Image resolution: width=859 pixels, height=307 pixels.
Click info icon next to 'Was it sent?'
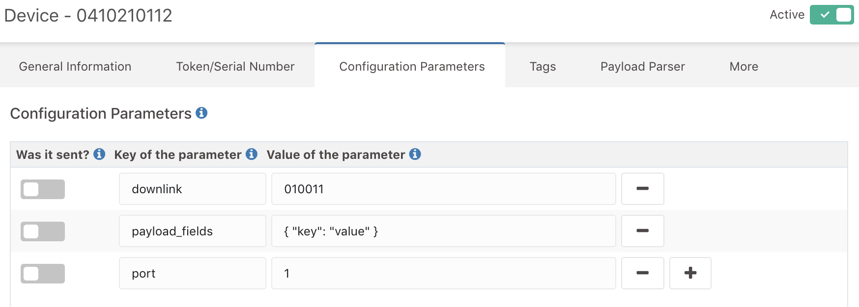tap(99, 154)
